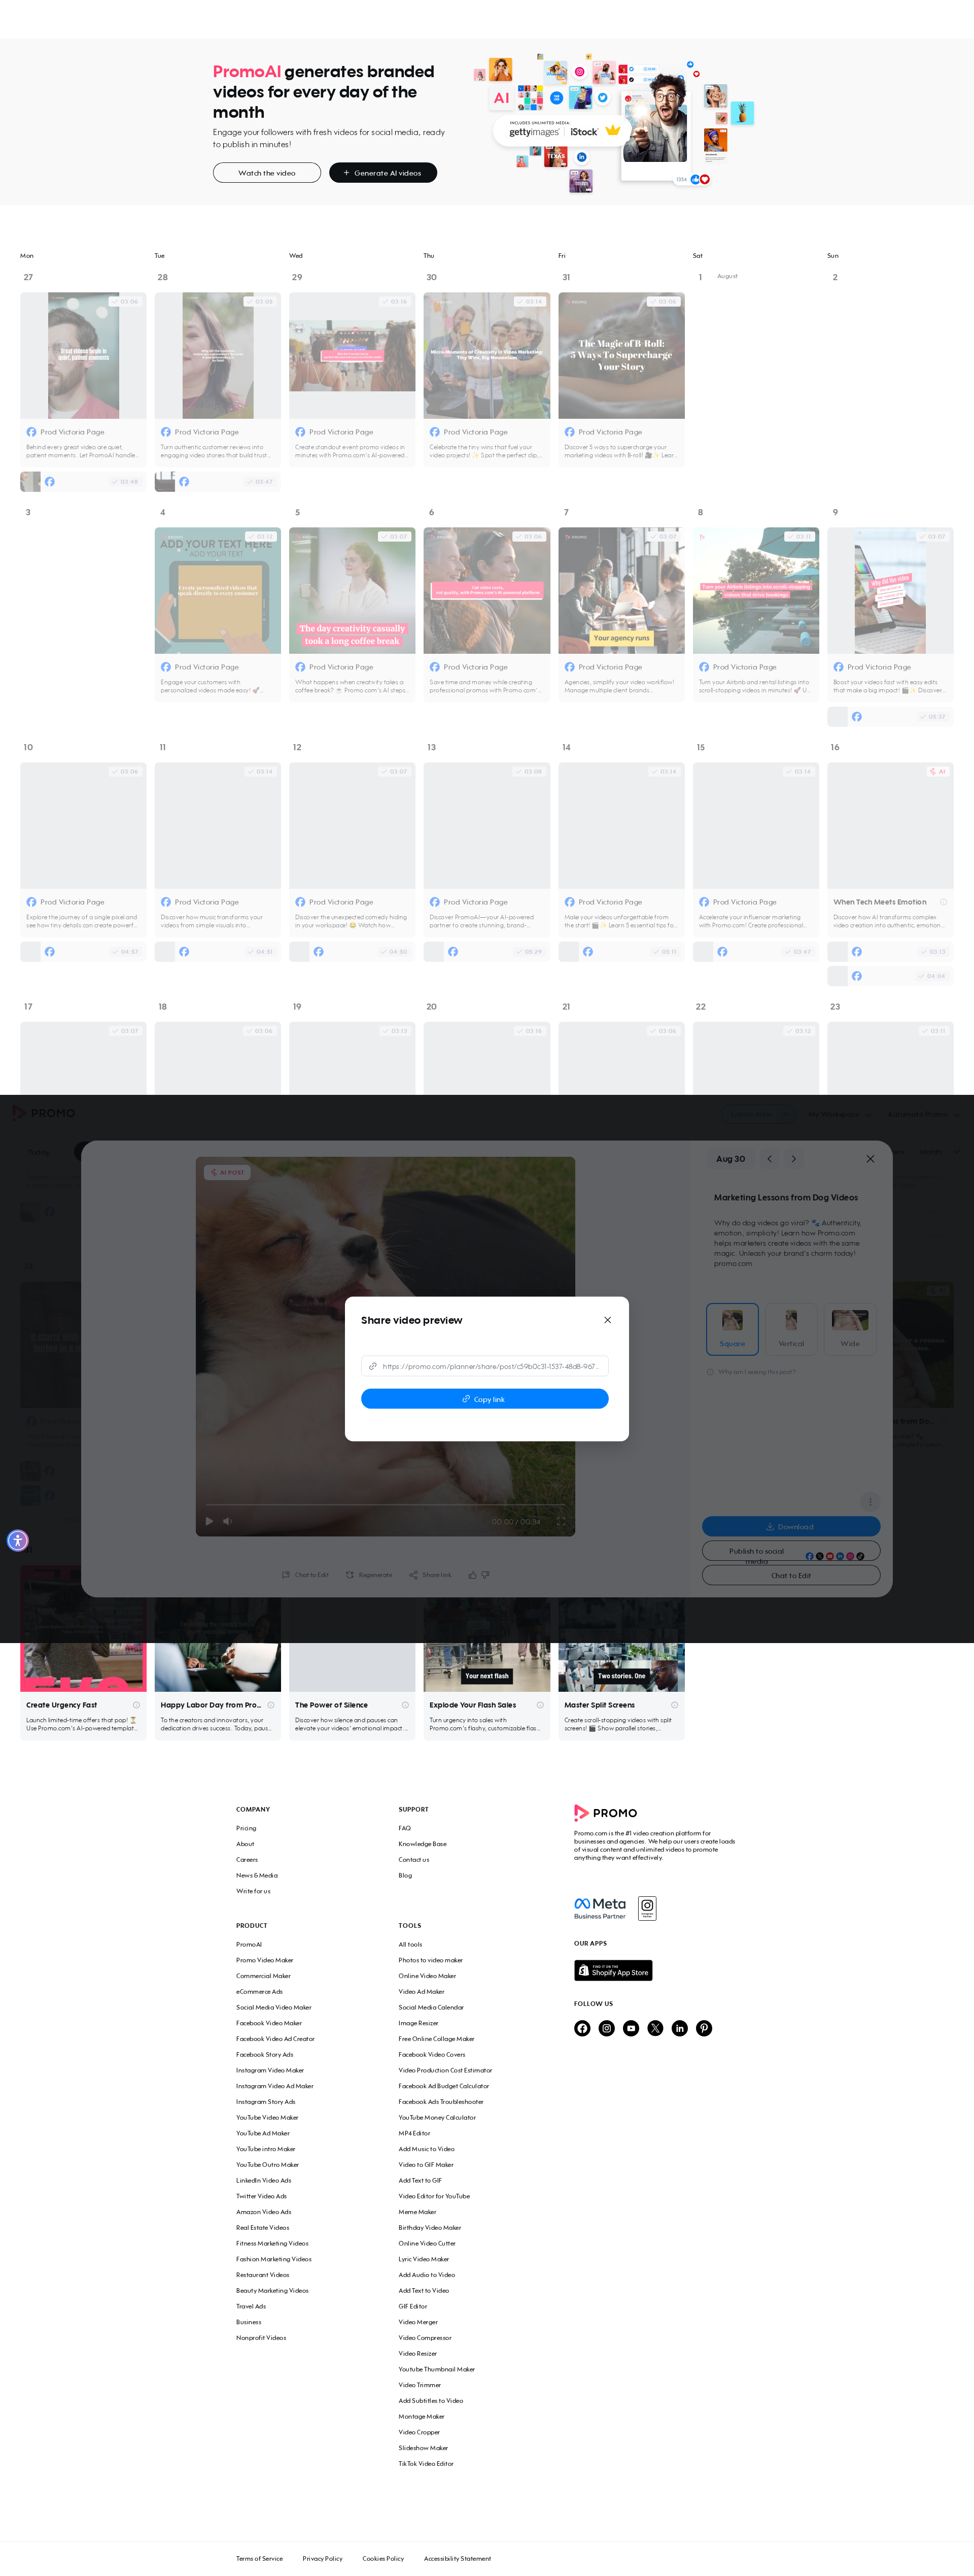Mute the video using the speaker icon
This screenshot has height=2576, width=974.
228,1521
